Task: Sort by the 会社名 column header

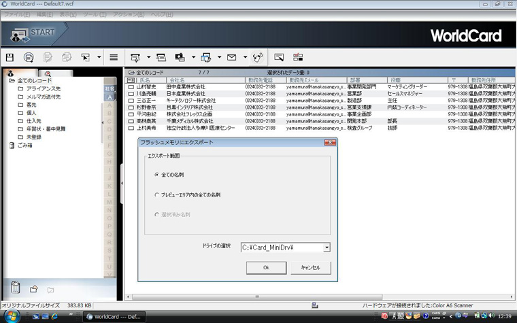Action: tap(205, 80)
